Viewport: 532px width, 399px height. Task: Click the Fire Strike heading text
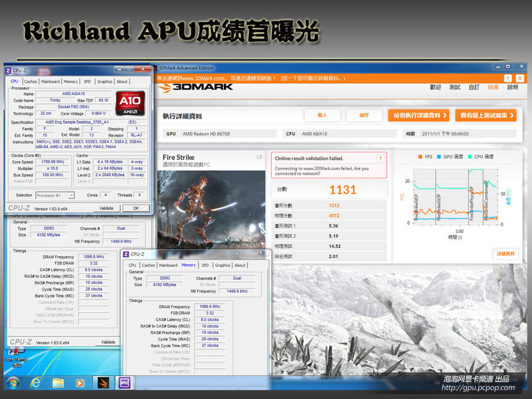pyautogui.click(x=178, y=157)
